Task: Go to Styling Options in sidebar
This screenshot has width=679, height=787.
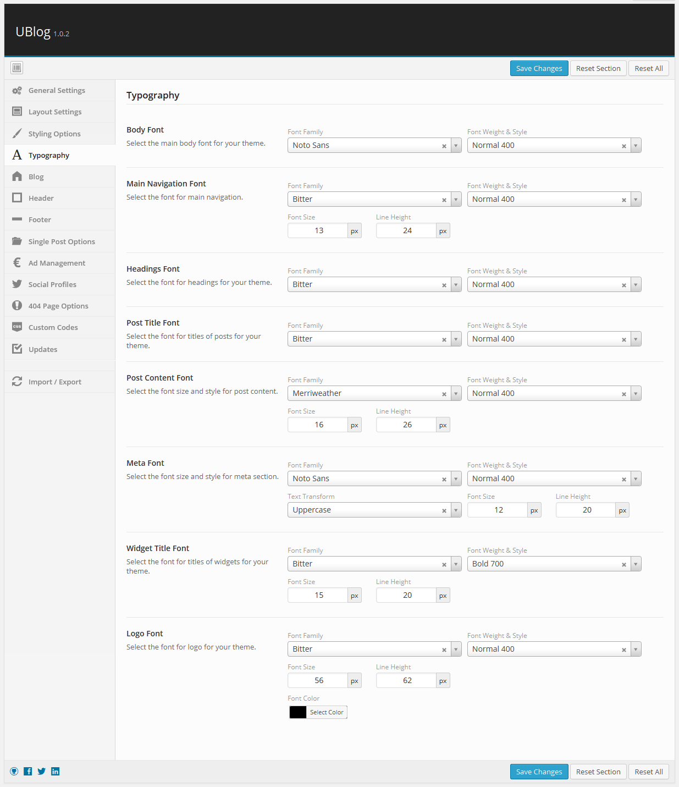Action: point(54,134)
